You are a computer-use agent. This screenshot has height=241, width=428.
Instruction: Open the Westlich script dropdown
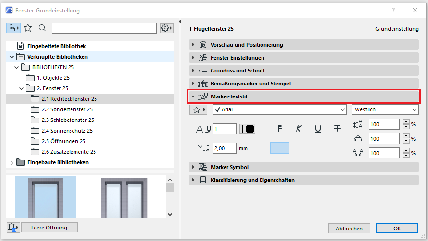coord(385,110)
